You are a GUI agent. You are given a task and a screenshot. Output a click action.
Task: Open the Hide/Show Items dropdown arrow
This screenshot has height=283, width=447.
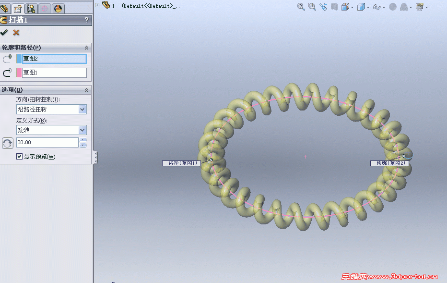[384, 7]
